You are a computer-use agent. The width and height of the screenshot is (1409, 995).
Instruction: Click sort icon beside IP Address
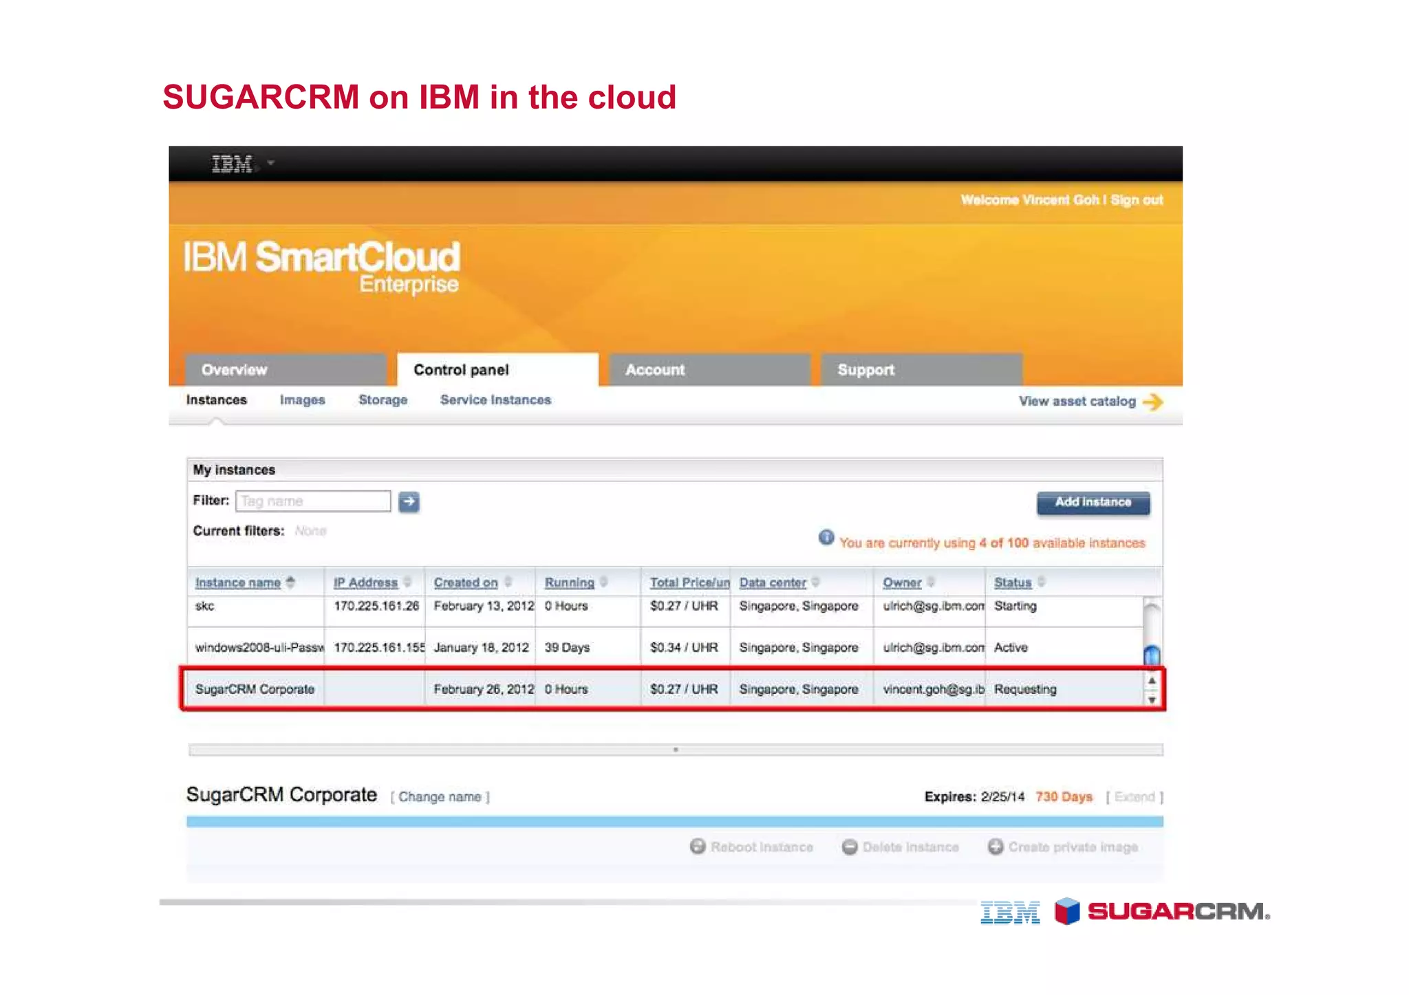(x=407, y=582)
